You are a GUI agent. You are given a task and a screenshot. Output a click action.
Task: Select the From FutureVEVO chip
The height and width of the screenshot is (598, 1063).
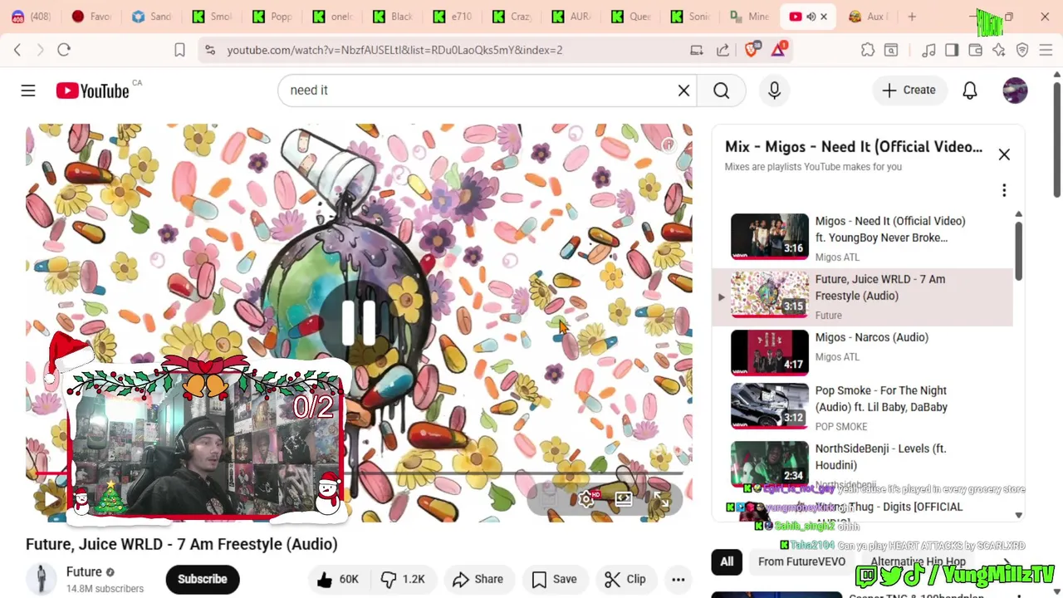tap(801, 561)
